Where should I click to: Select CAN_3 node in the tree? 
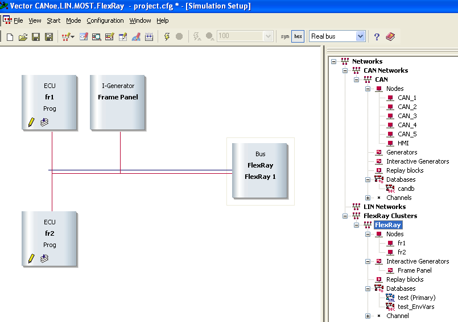click(x=407, y=116)
